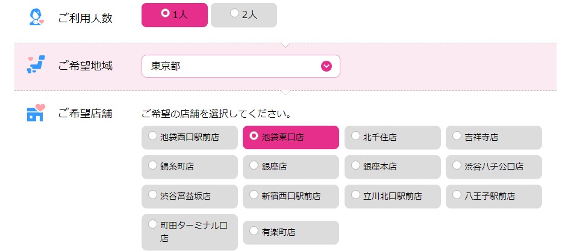The width and height of the screenshot is (562, 252).
Task: Open the 東京都 region dropdown
Action: (241, 66)
